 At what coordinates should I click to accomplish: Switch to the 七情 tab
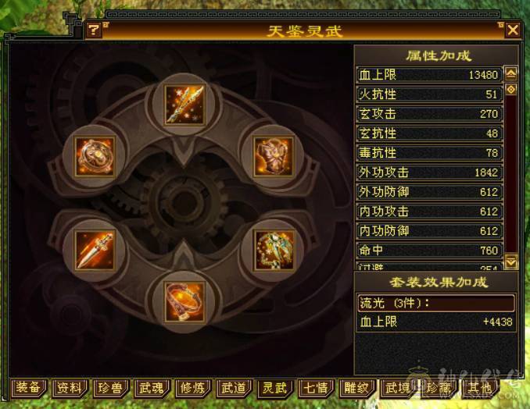coord(316,387)
